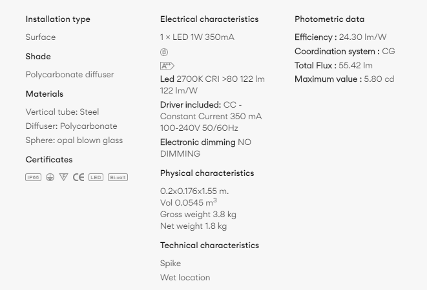Viewport: 427px width, 290px height.
Task: Click the Installation type heading
Action: pos(58,19)
